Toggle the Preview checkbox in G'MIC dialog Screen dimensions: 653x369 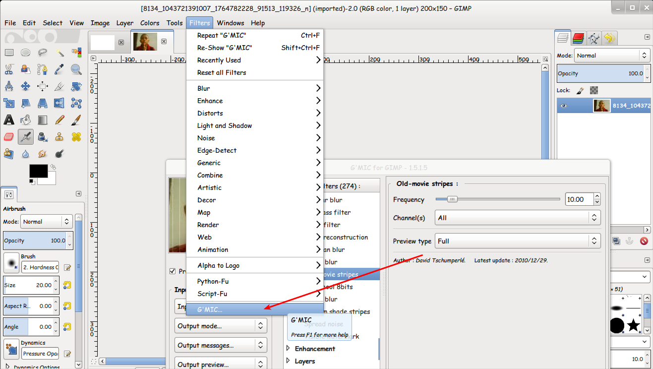coord(173,271)
